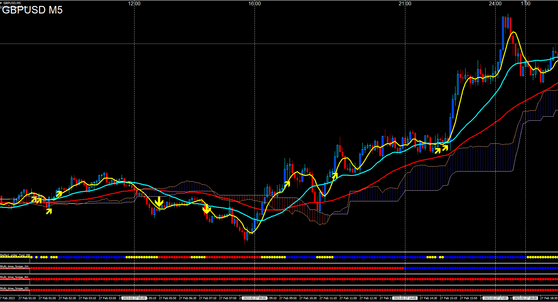Click the 27 Feb 15:10 axis label
558x302 pixels.
coord(448,298)
